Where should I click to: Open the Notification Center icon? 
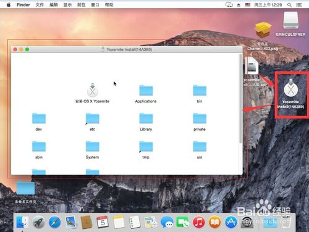coord(299,5)
